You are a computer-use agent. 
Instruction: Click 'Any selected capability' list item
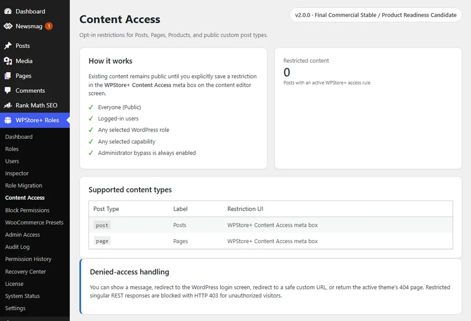(127, 141)
